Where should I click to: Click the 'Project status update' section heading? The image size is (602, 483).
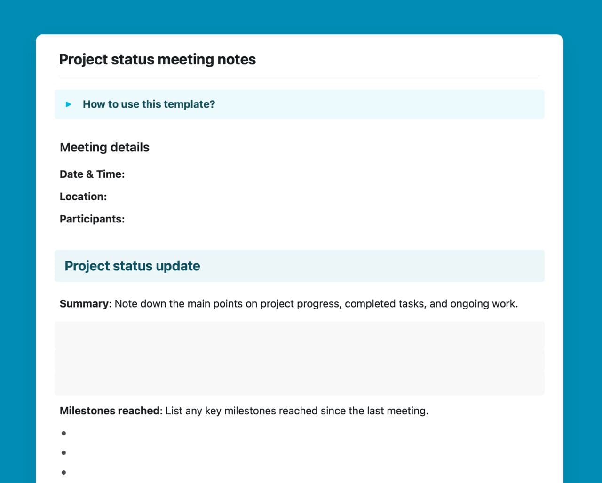132,266
